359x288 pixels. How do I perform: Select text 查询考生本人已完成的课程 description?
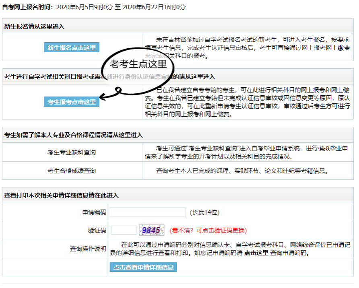pyautogui.click(x=242, y=171)
